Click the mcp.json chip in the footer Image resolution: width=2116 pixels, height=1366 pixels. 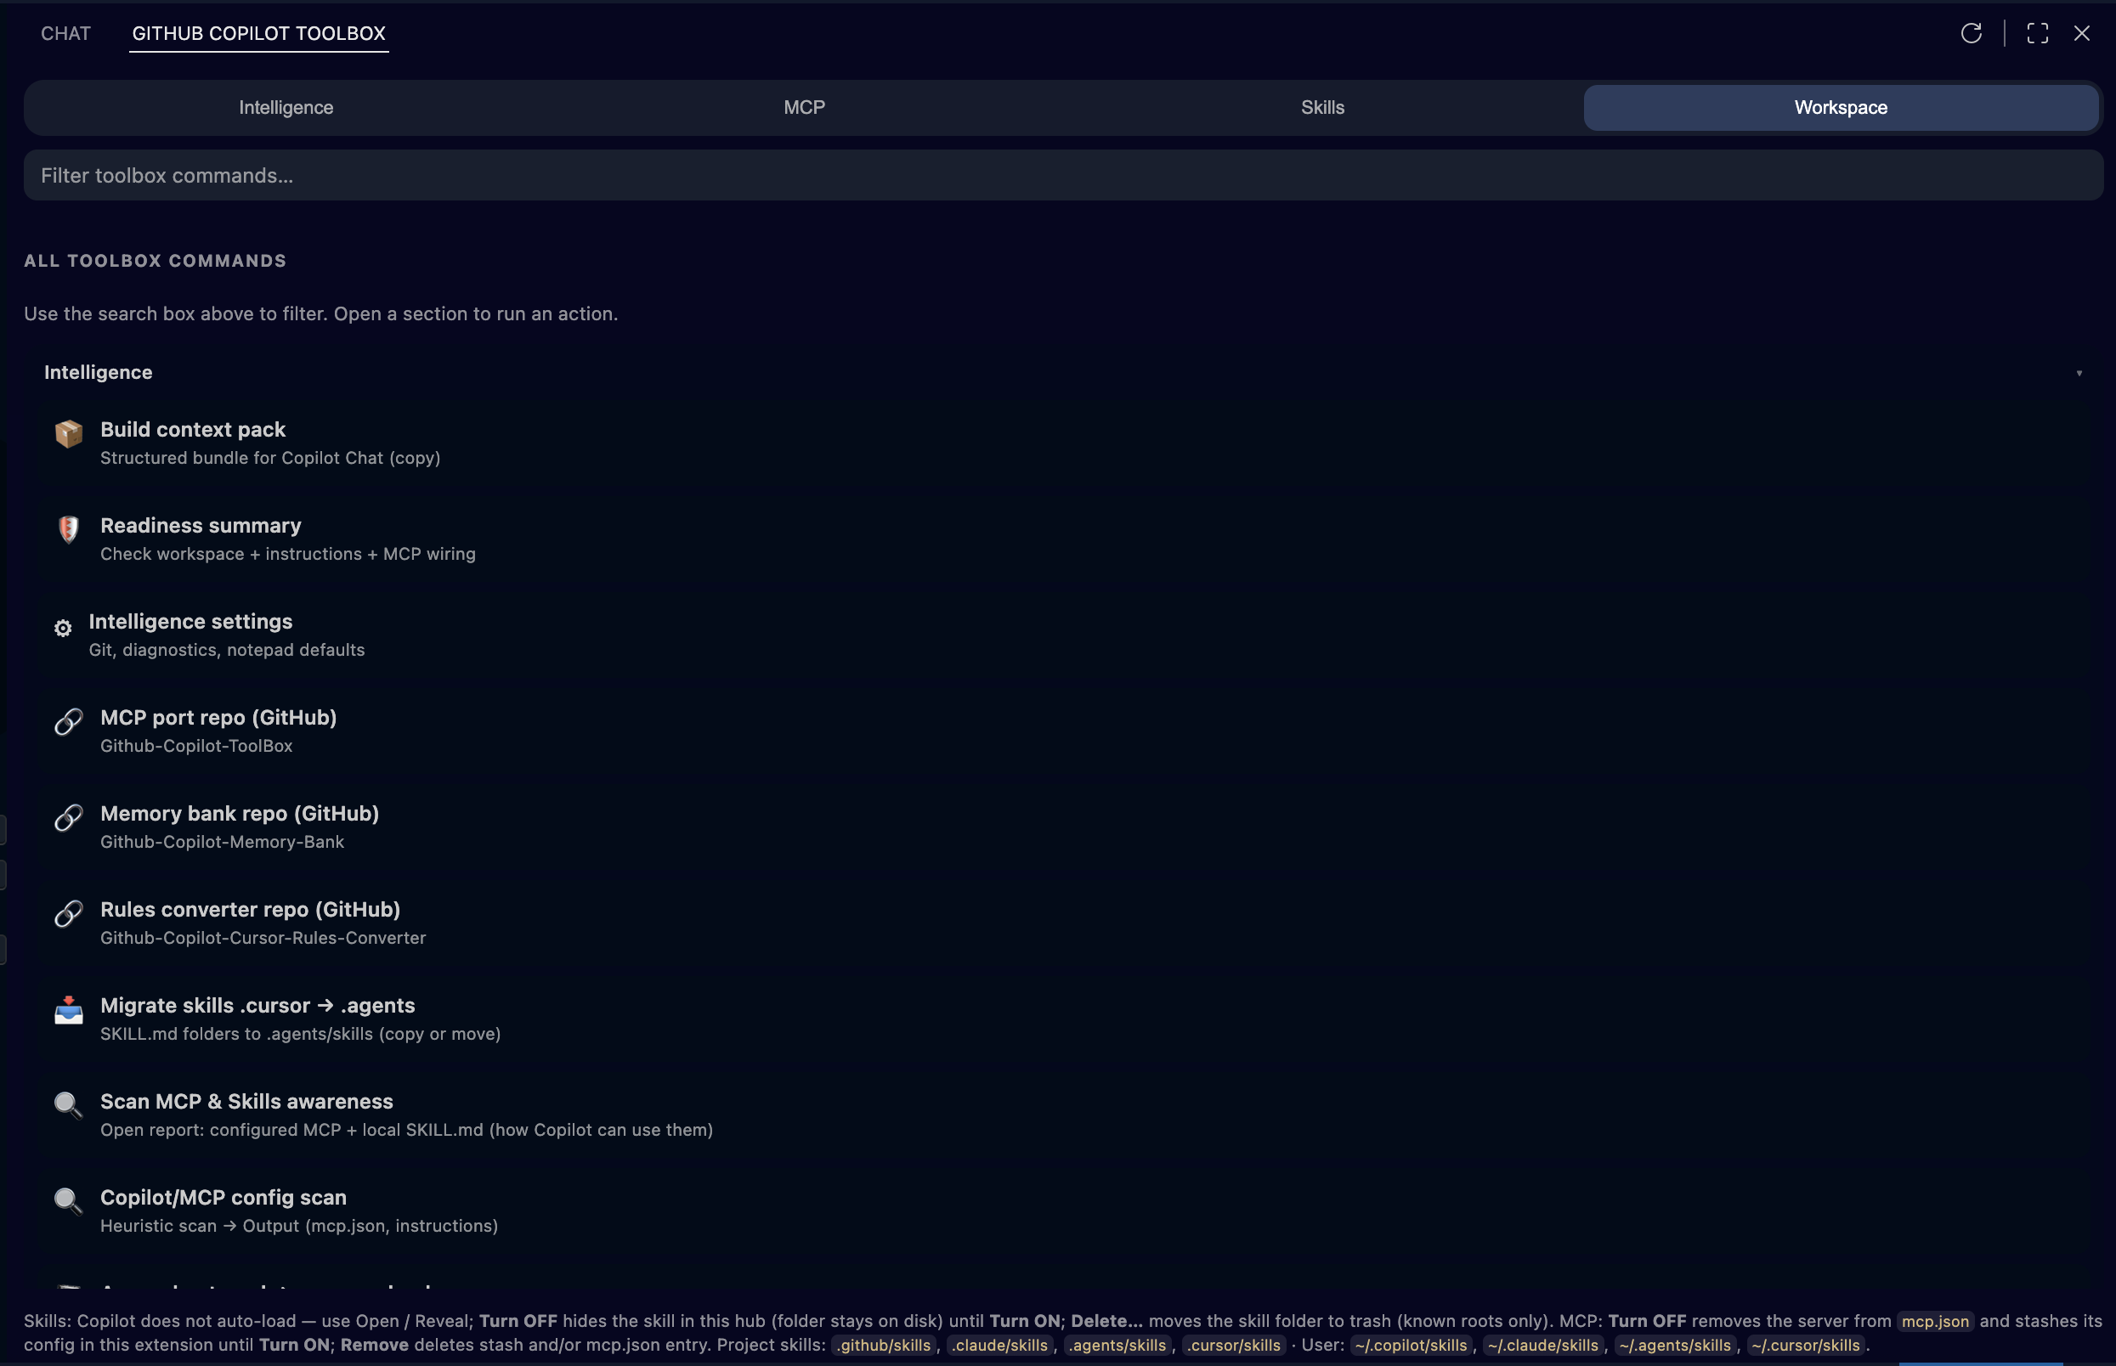point(1935,1320)
